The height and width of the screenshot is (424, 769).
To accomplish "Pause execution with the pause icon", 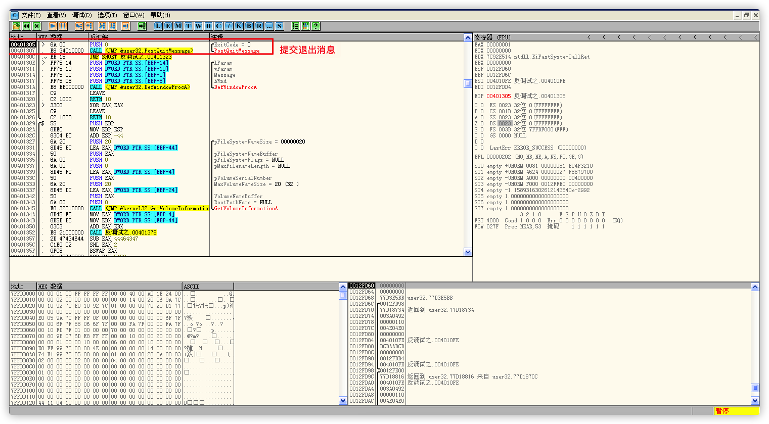I will click(63, 26).
